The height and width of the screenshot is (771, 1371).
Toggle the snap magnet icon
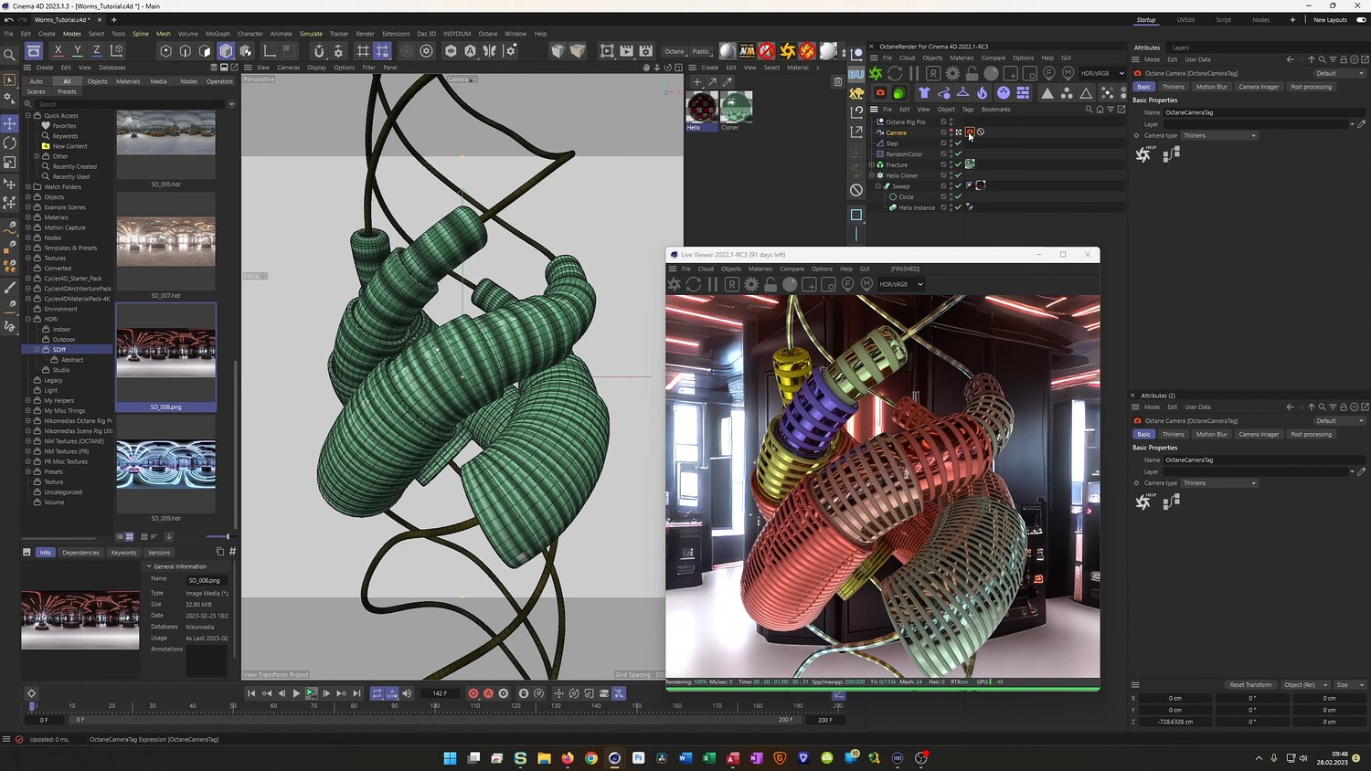pyautogui.click(x=318, y=51)
